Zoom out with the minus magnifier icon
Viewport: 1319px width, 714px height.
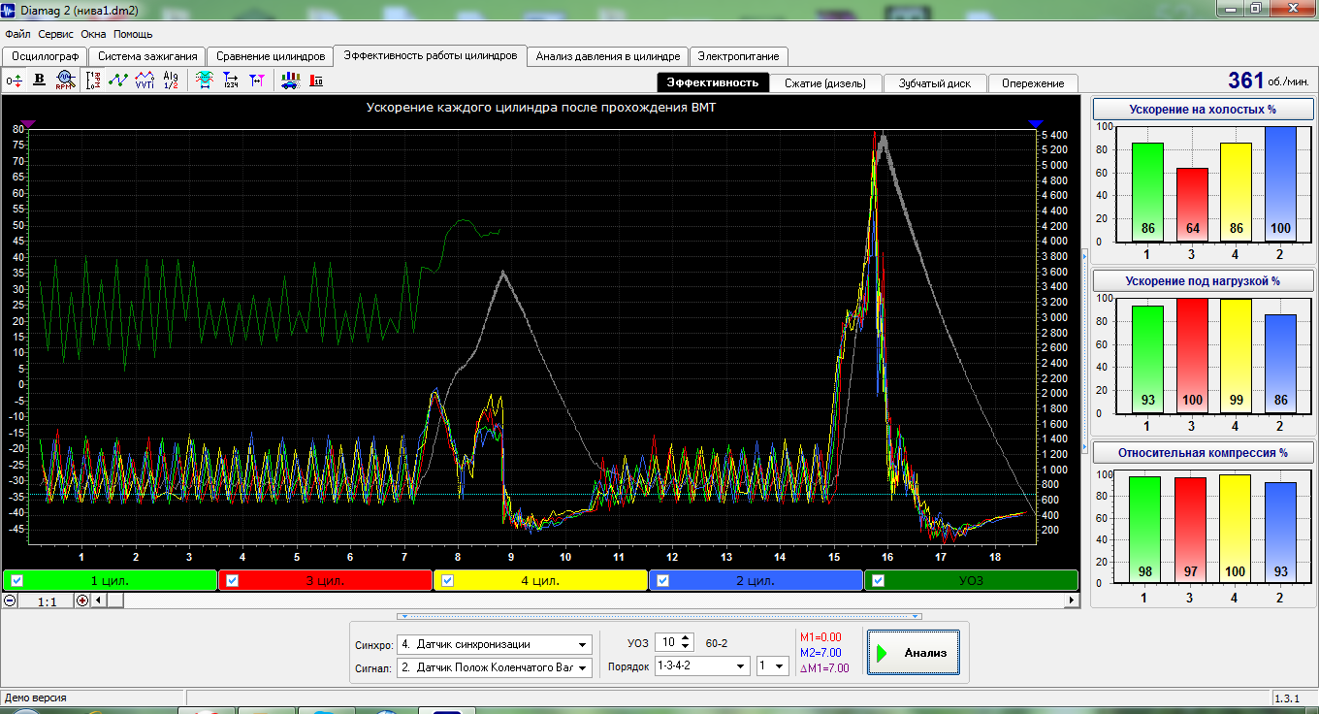point(10,600)
